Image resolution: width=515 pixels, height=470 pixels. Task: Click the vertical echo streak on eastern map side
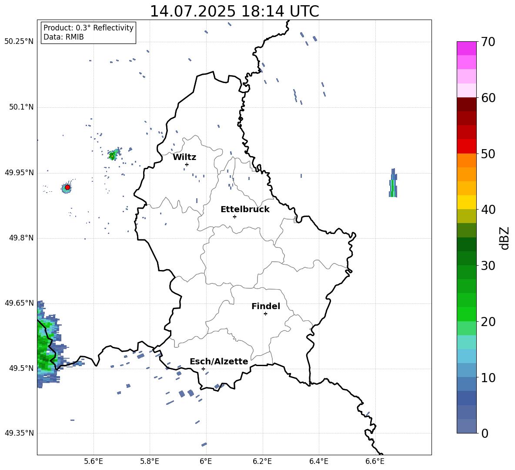coord(393,183)
